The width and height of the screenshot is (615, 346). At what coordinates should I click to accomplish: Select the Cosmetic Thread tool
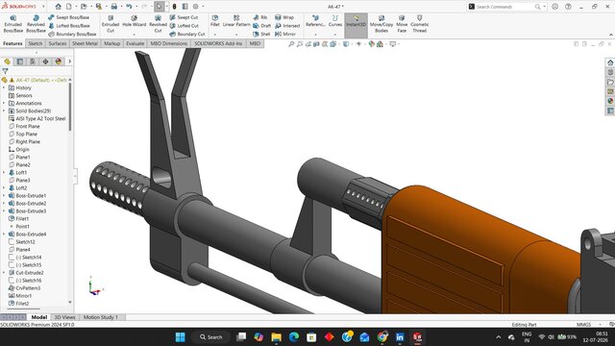tap(420, 24)
